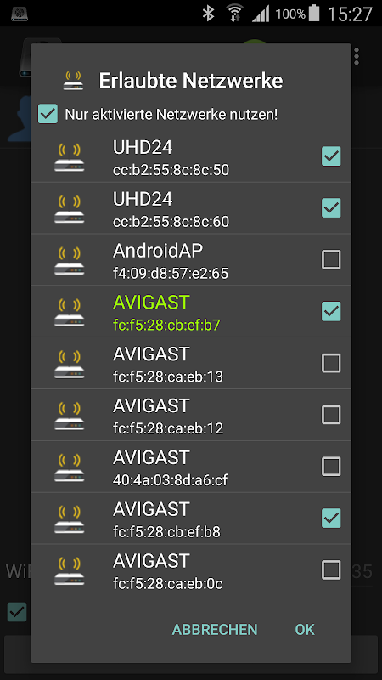
Task: Click ABBRECHEN to cancel the dialog
Action: coord(215,629)
